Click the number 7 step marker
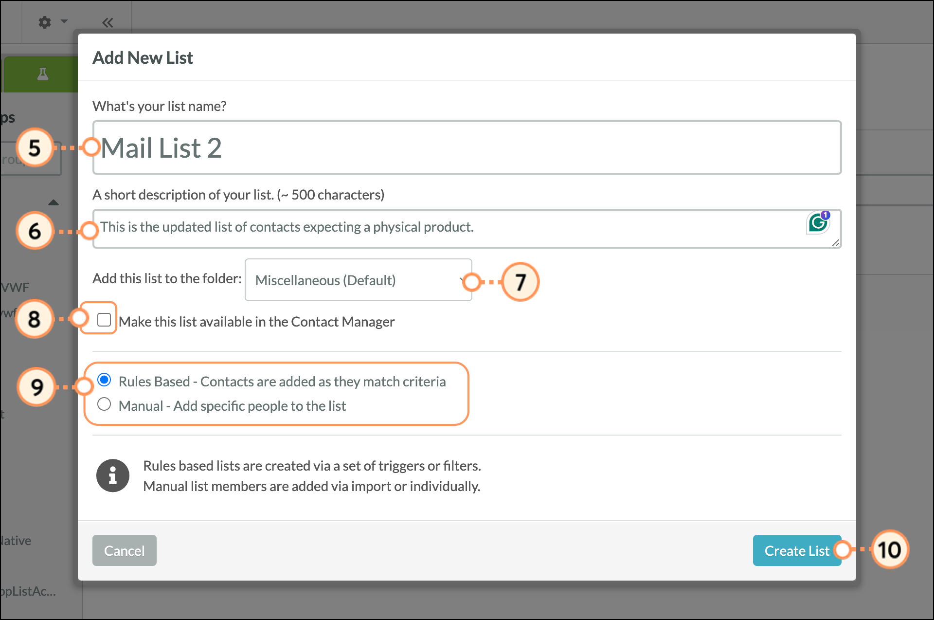This screenshot has width=934, height=620. pos(520,282)
